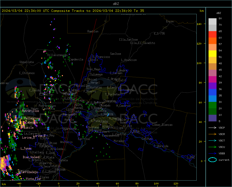Image resolution: width=232 pixels, height=187 pixels.
Task: Select the green 30 dBZ color swatch
Action: 212,105
